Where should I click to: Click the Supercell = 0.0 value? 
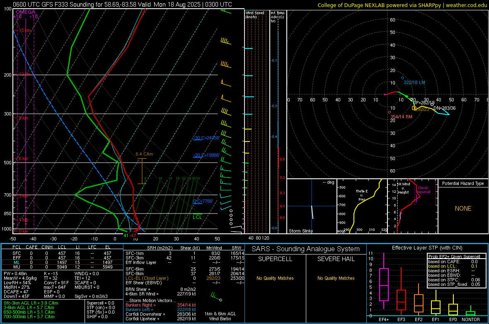[x=100, y=303]
